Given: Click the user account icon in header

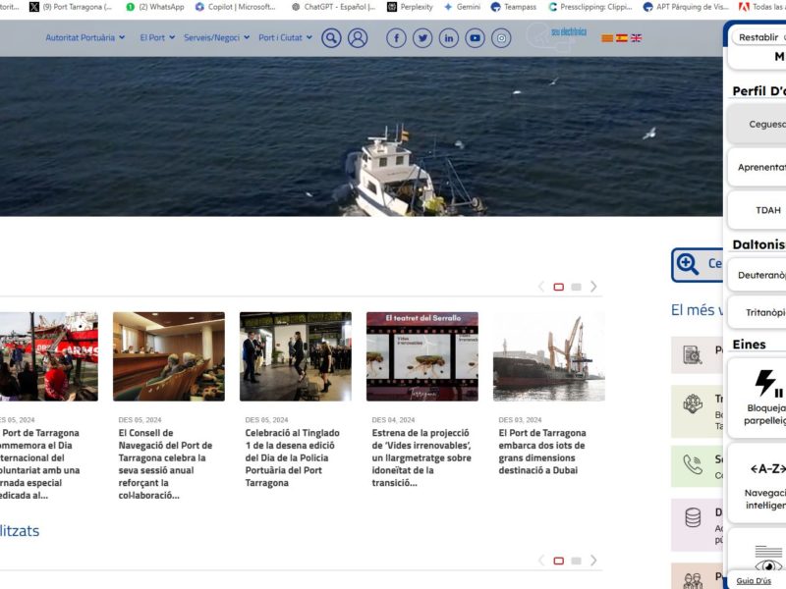Looking at the screenshot, I should [x=358, y=38].
